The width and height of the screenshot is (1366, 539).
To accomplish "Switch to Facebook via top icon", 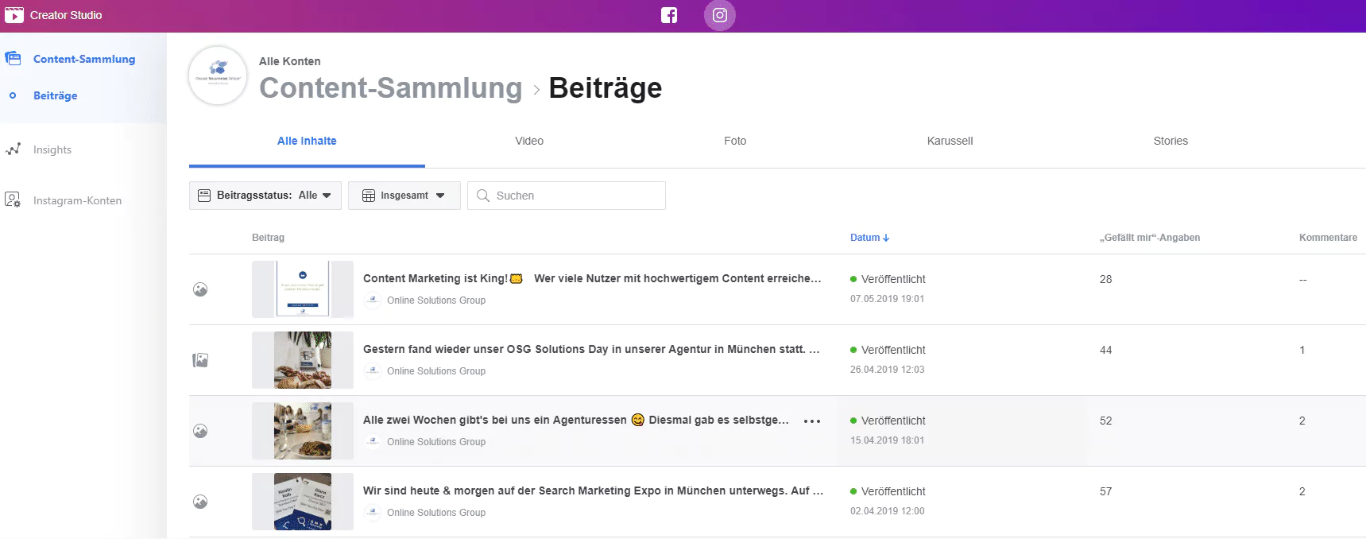I will [669, 15].
